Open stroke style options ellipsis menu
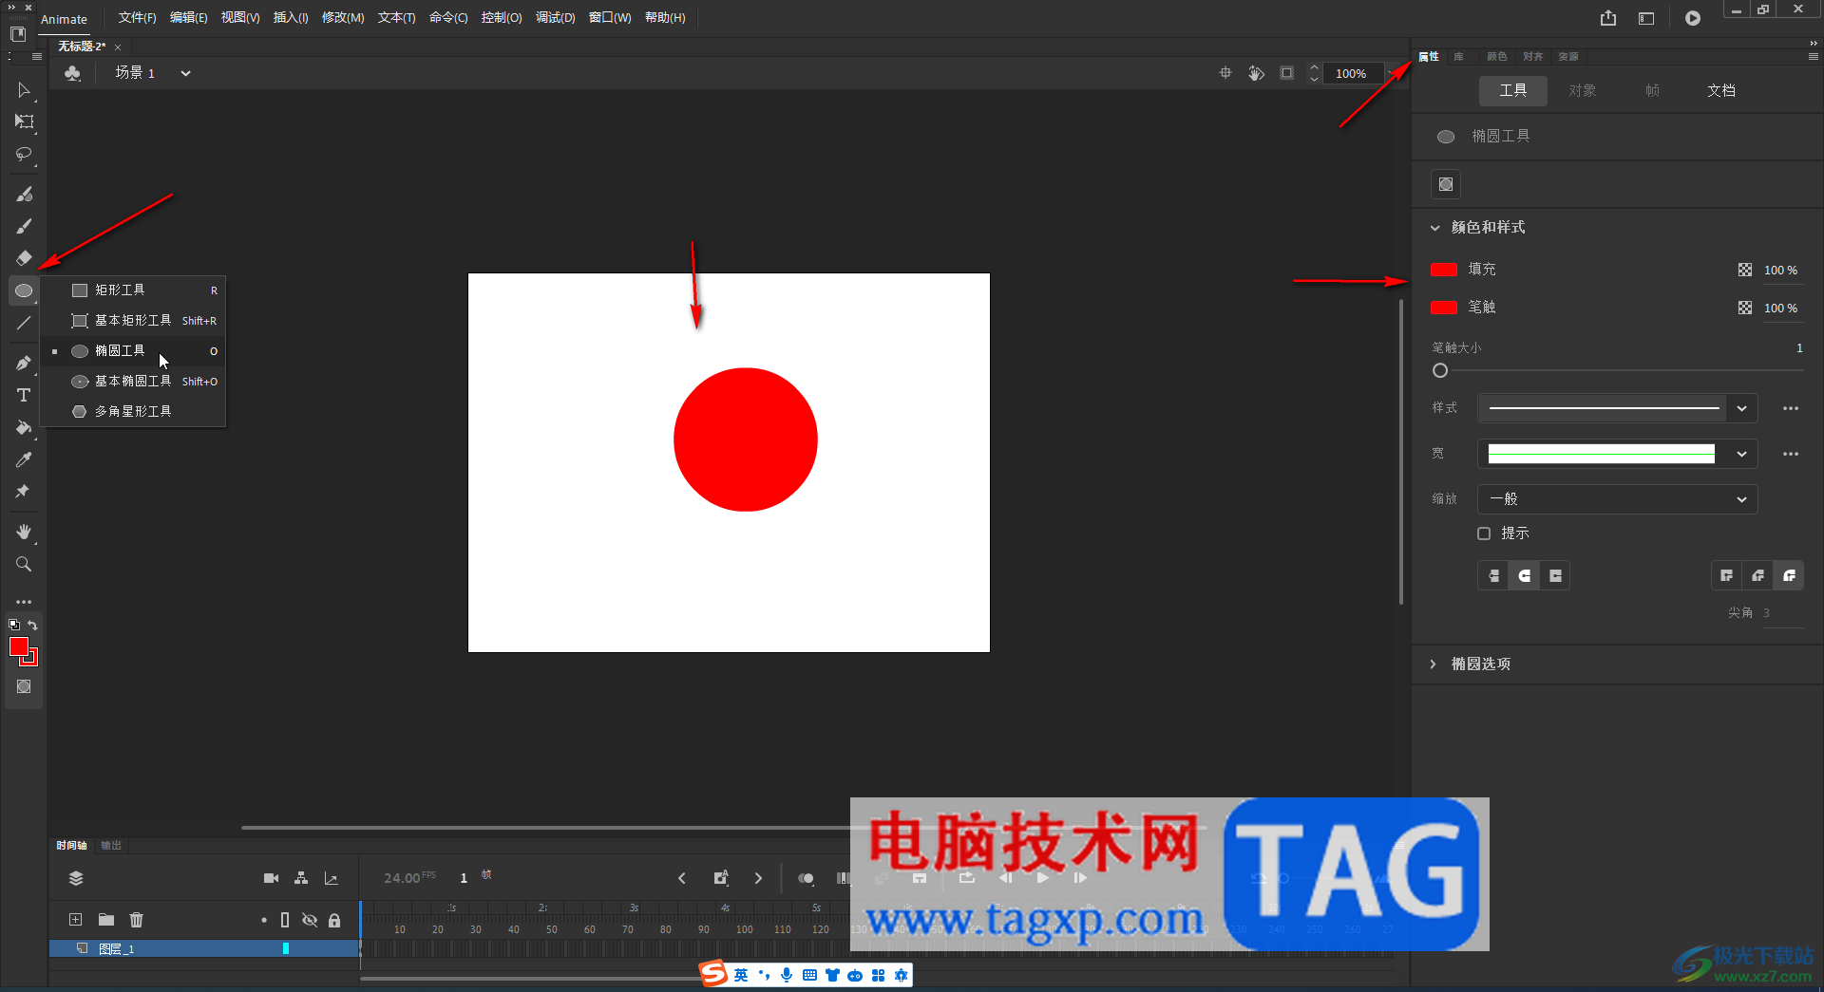Image resolution: width=1824 pixels, height=992 pixels. [x=1791, y=408]
